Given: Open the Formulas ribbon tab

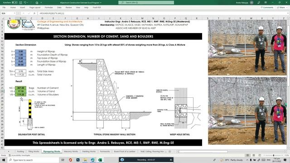Looking at the screenshot, I should (x=48, y=8).
